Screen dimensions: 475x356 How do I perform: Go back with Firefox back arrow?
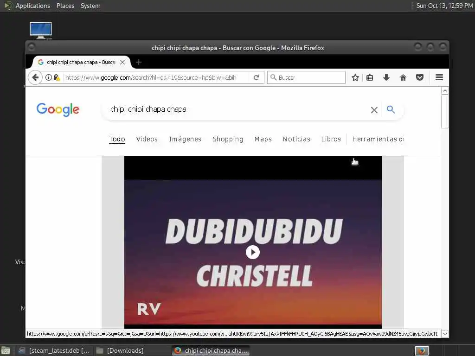[x=35, y=77]
